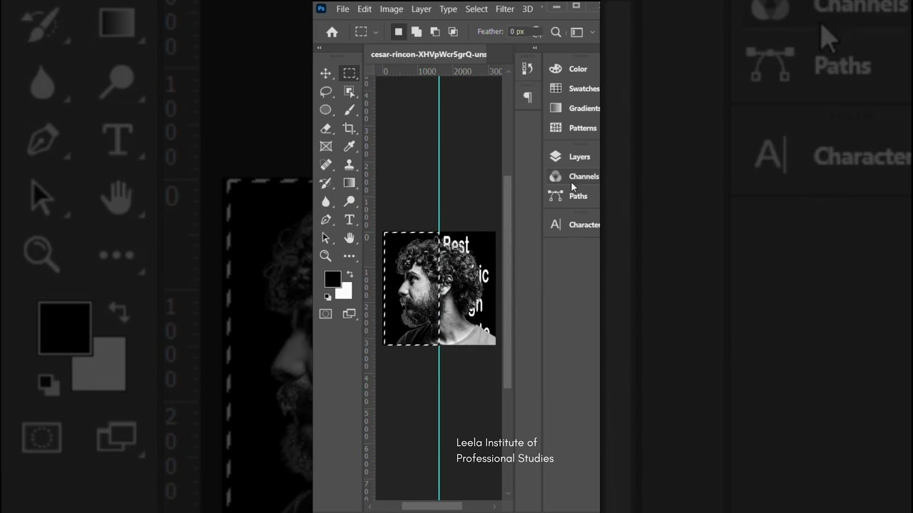Select the Ellipse shape tool

pyautogui.click(x=326, y=110)
